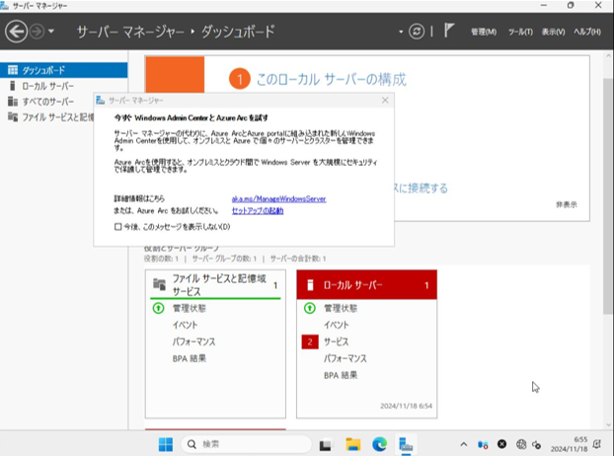Click the scrollbar down arrow
The image size is (614, 456).
(x=608, y=424)
